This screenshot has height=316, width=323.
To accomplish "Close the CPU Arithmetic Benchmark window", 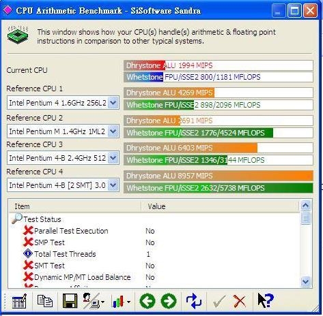I will (x=310, y=10).
